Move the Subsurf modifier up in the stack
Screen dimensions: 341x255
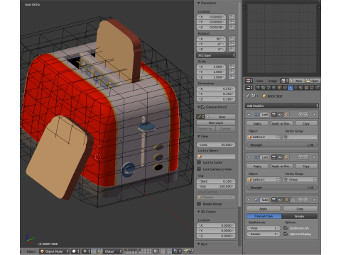click(x=301, y=200)
